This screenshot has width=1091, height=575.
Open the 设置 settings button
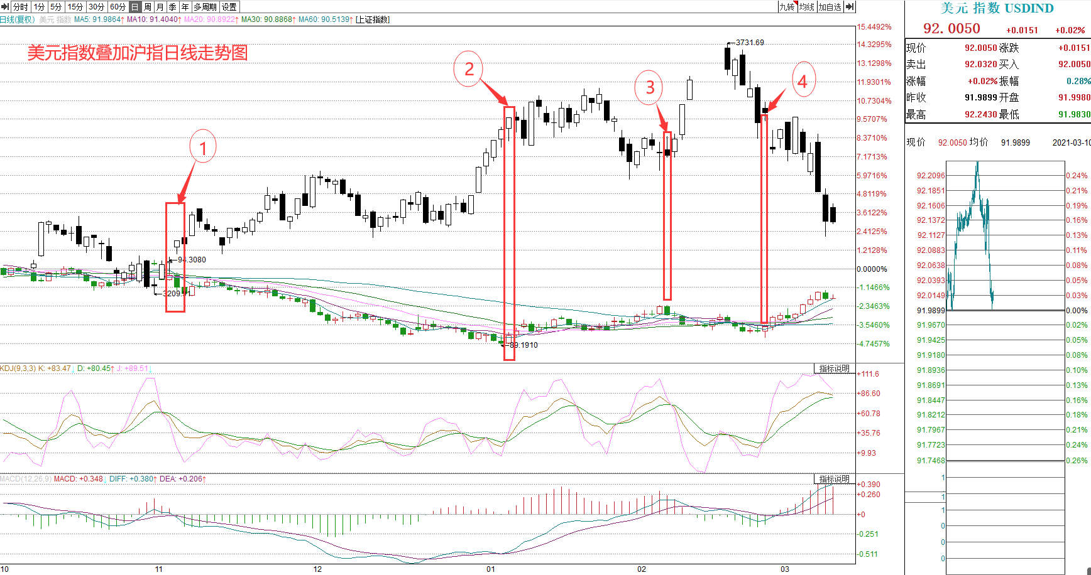click(229, 7)
